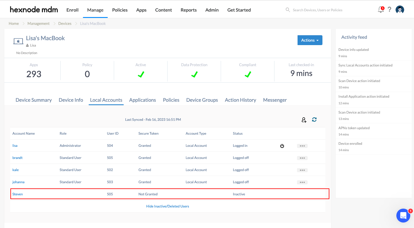
Task: Open the user profile avatar
Action: (x=400, y=10)
